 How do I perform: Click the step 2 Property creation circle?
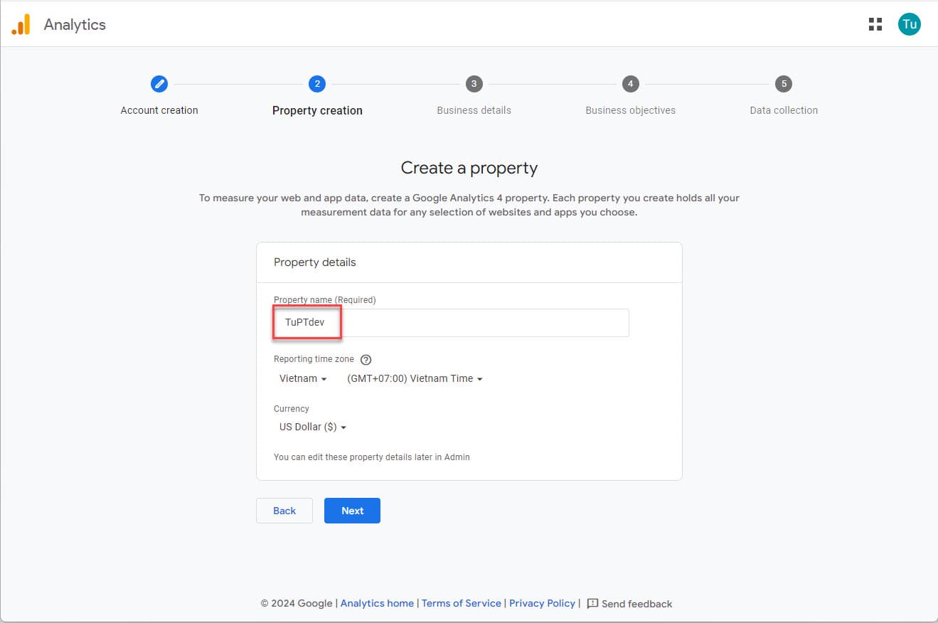click(x=317, y=84)
